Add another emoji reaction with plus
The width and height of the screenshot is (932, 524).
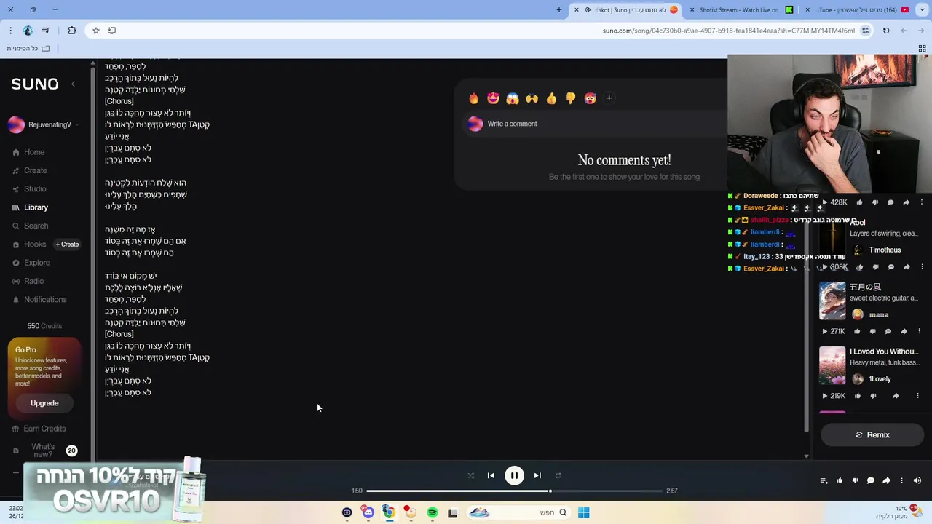(609, 98)
